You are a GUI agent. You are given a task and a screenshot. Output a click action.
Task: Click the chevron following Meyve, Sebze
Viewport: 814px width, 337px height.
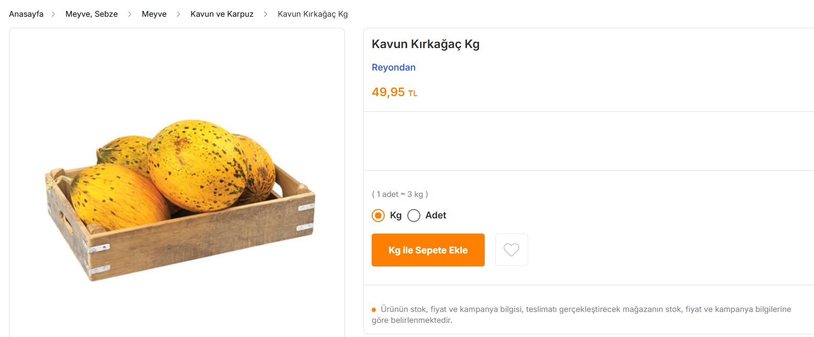[130, 14]
